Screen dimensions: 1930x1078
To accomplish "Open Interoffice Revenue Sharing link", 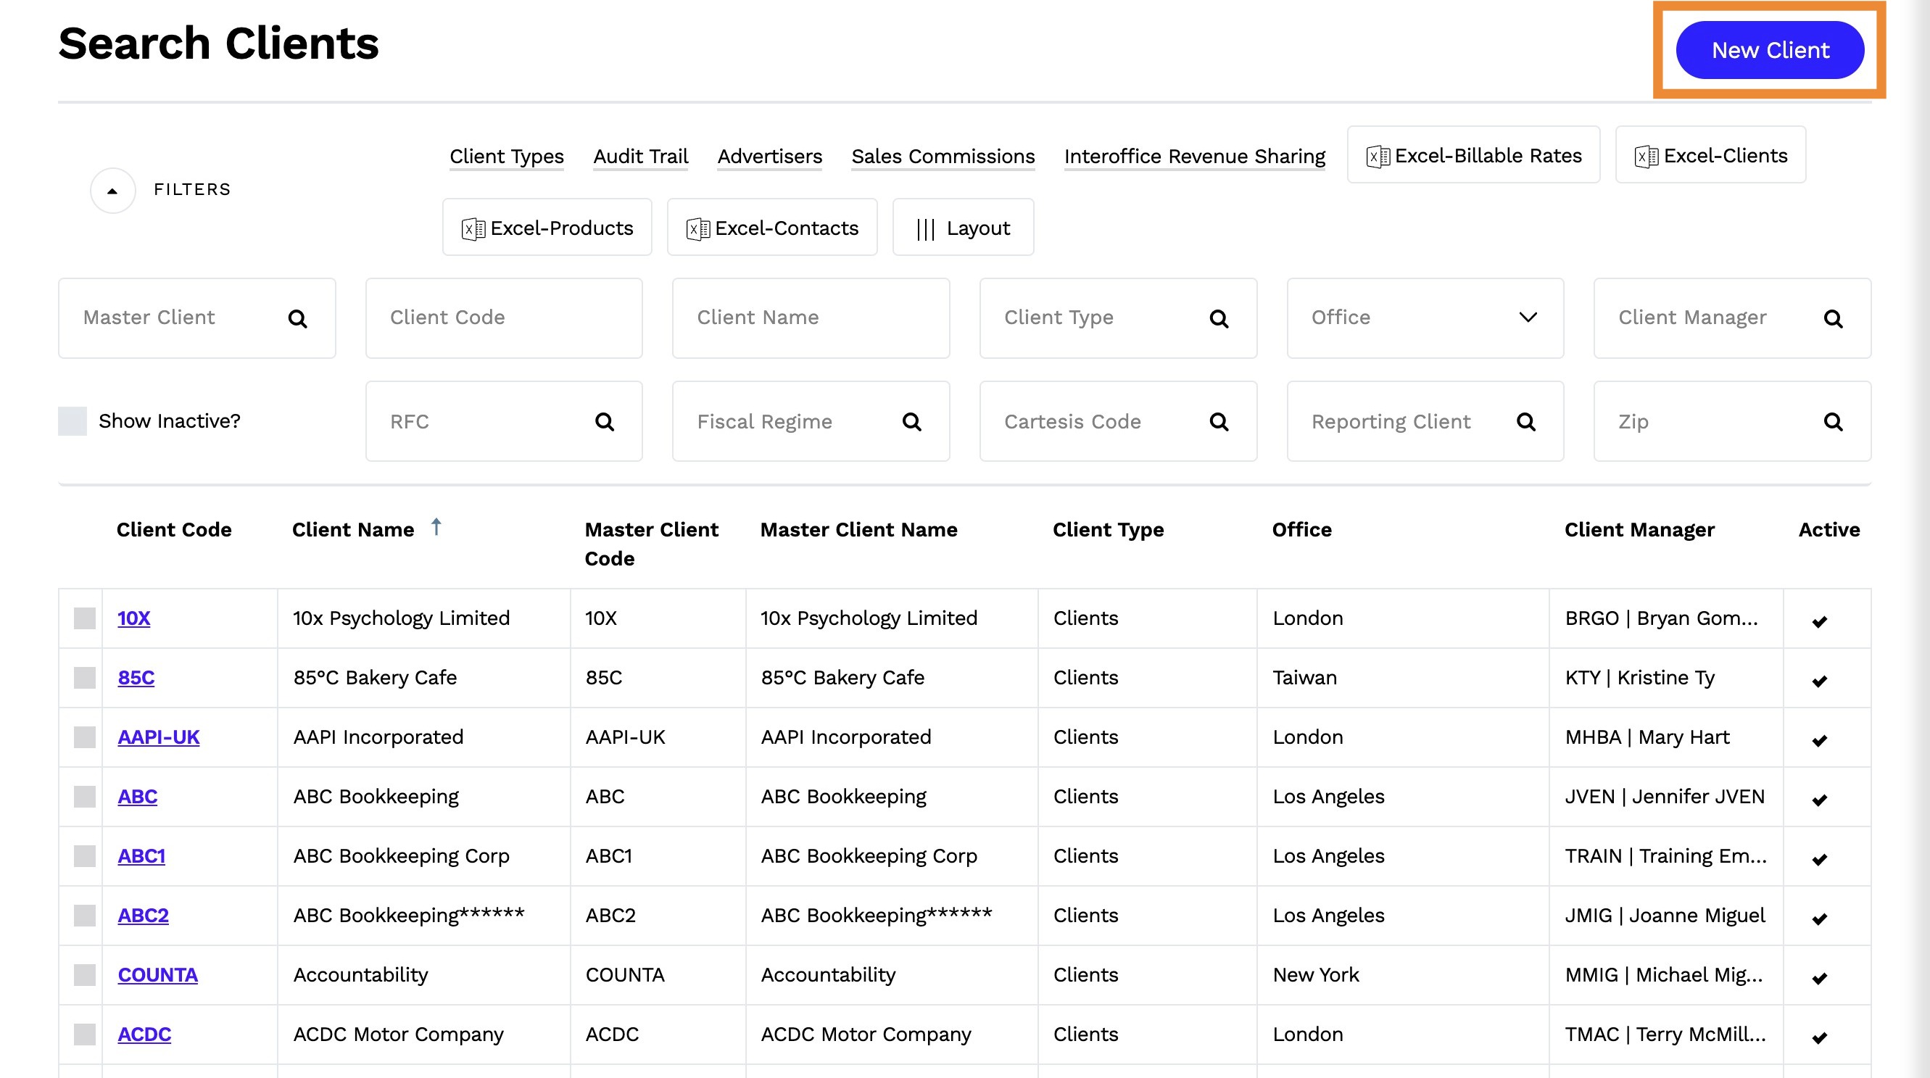I will click(x=1194, y=157).
